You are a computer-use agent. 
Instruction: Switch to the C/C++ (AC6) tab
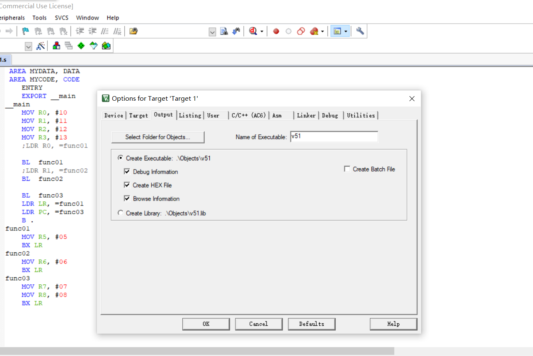click(x=249, y=116)
